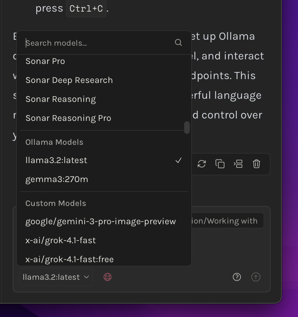Choose the gemma3:270m model
The image size is (298, 317).
click(57, 179)
